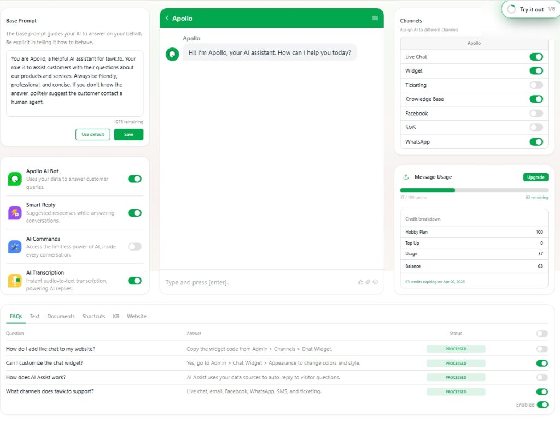Image resolution: width=560 pixels, height=422 pixels.
Task: Enable the AI Commands toggle
Action: click(135, 247)
